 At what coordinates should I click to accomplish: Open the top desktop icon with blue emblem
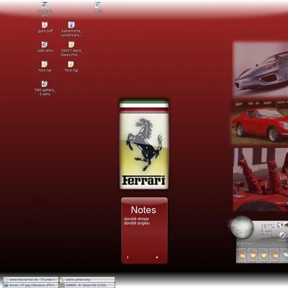tap(97, 5)
